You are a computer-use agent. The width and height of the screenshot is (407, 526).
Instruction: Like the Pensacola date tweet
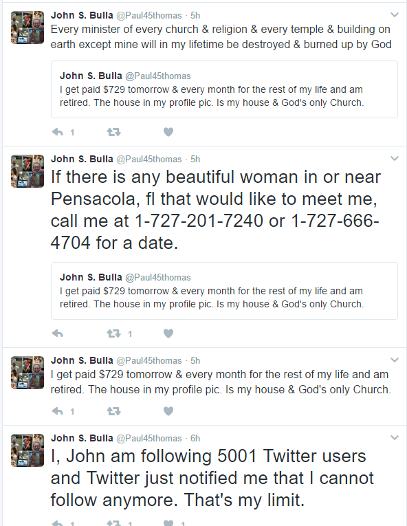168,333
